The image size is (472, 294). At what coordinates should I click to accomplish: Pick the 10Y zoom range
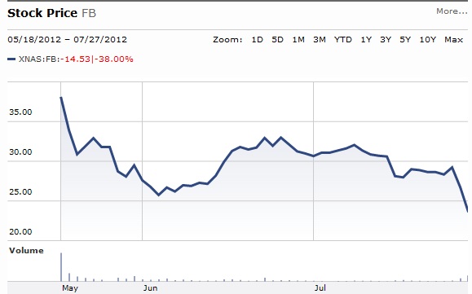tap(428, 40)
